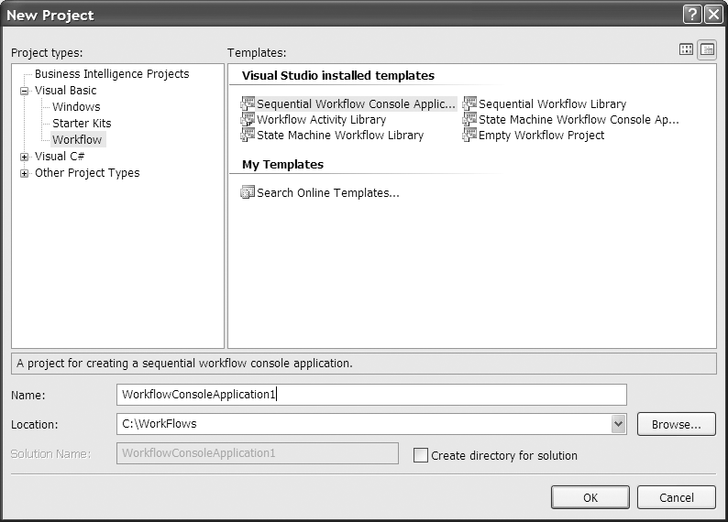Switch templates to large icons view
Screen dimensions: 728x522
click(686, 49)
